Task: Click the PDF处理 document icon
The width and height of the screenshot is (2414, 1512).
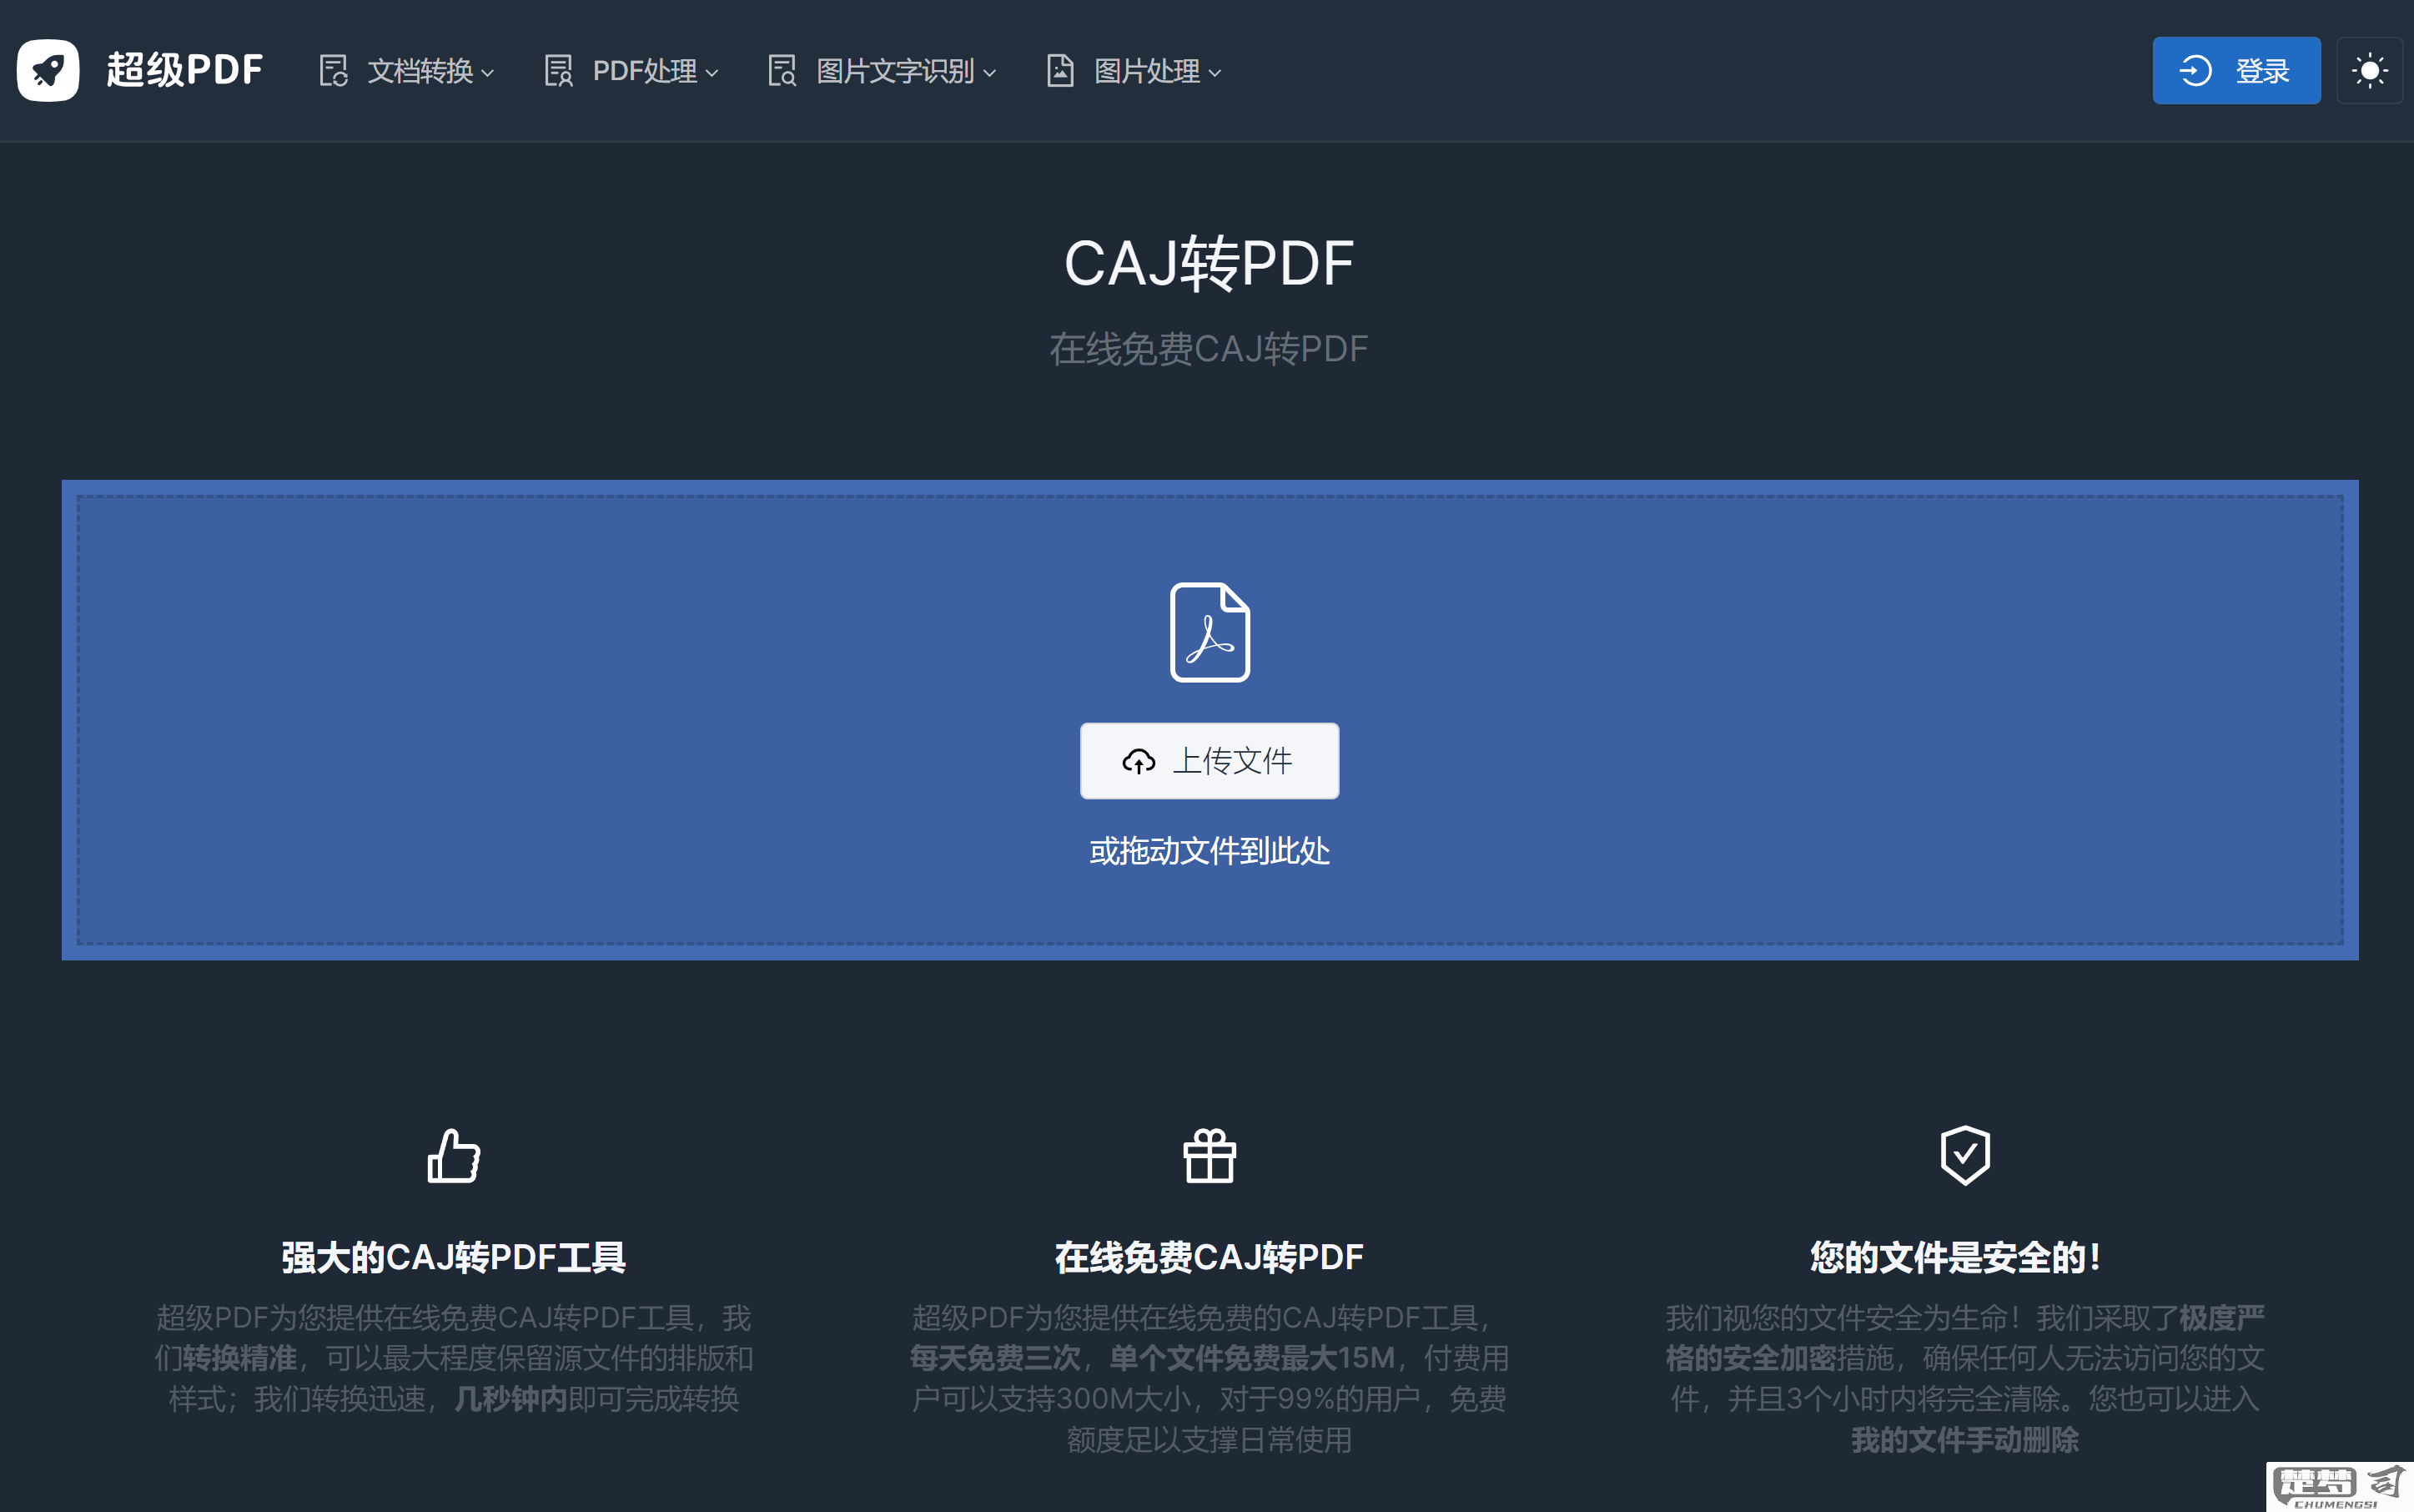Action: click(558, 71)
